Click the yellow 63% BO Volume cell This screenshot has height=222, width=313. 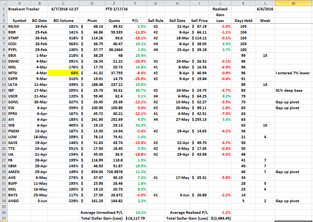click(x=64, y=73)
